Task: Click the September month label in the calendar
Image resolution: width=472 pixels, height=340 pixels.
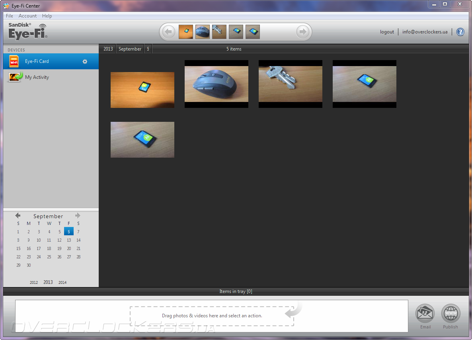Action: pyautogui.click(x=48, y=216)
